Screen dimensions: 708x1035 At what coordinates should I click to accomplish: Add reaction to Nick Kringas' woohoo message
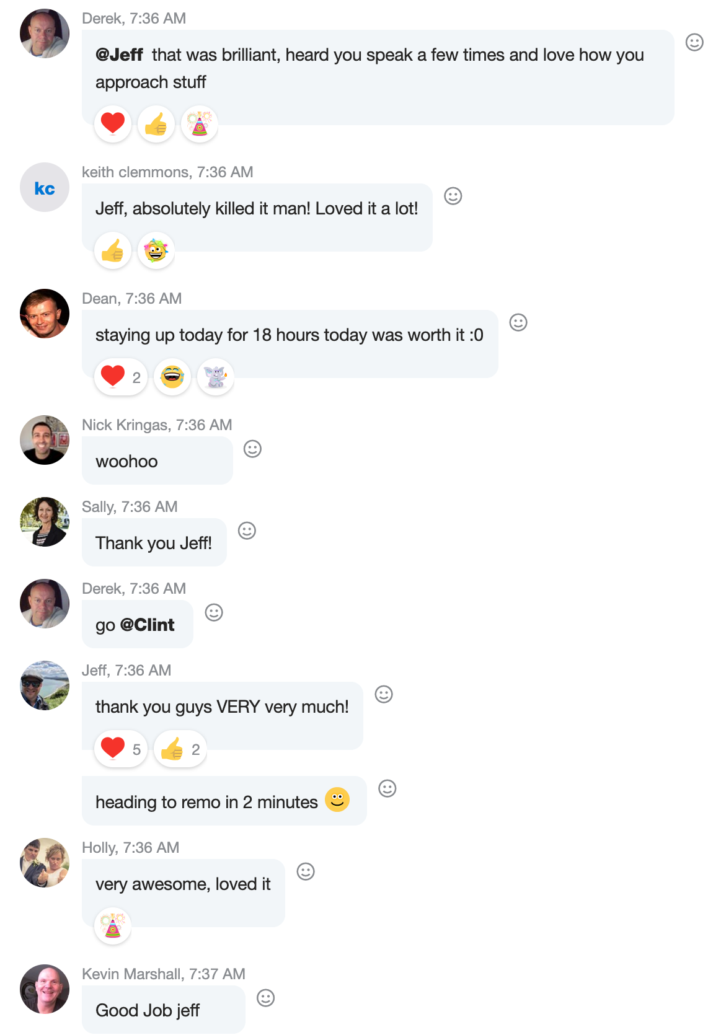tap(252, 449)
